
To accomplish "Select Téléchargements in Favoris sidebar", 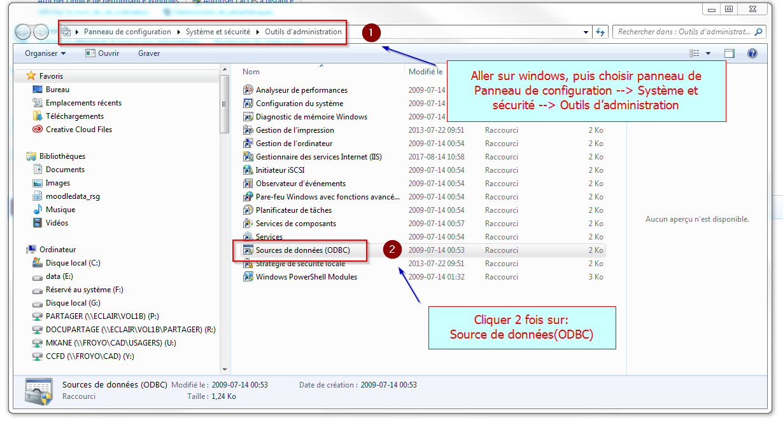I will (74, 116).
